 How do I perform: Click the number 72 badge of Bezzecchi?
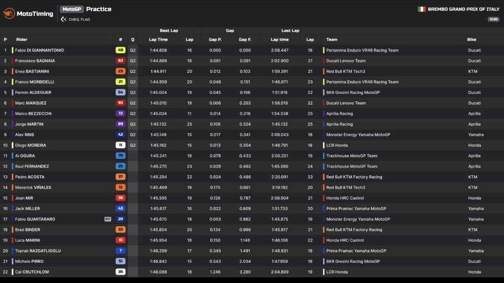pos(121,113)
